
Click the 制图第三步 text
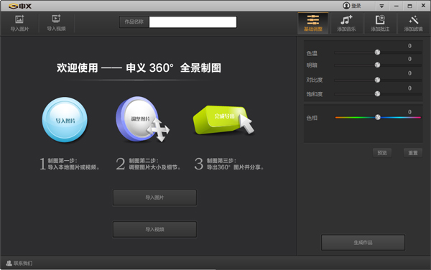[221, 161]
